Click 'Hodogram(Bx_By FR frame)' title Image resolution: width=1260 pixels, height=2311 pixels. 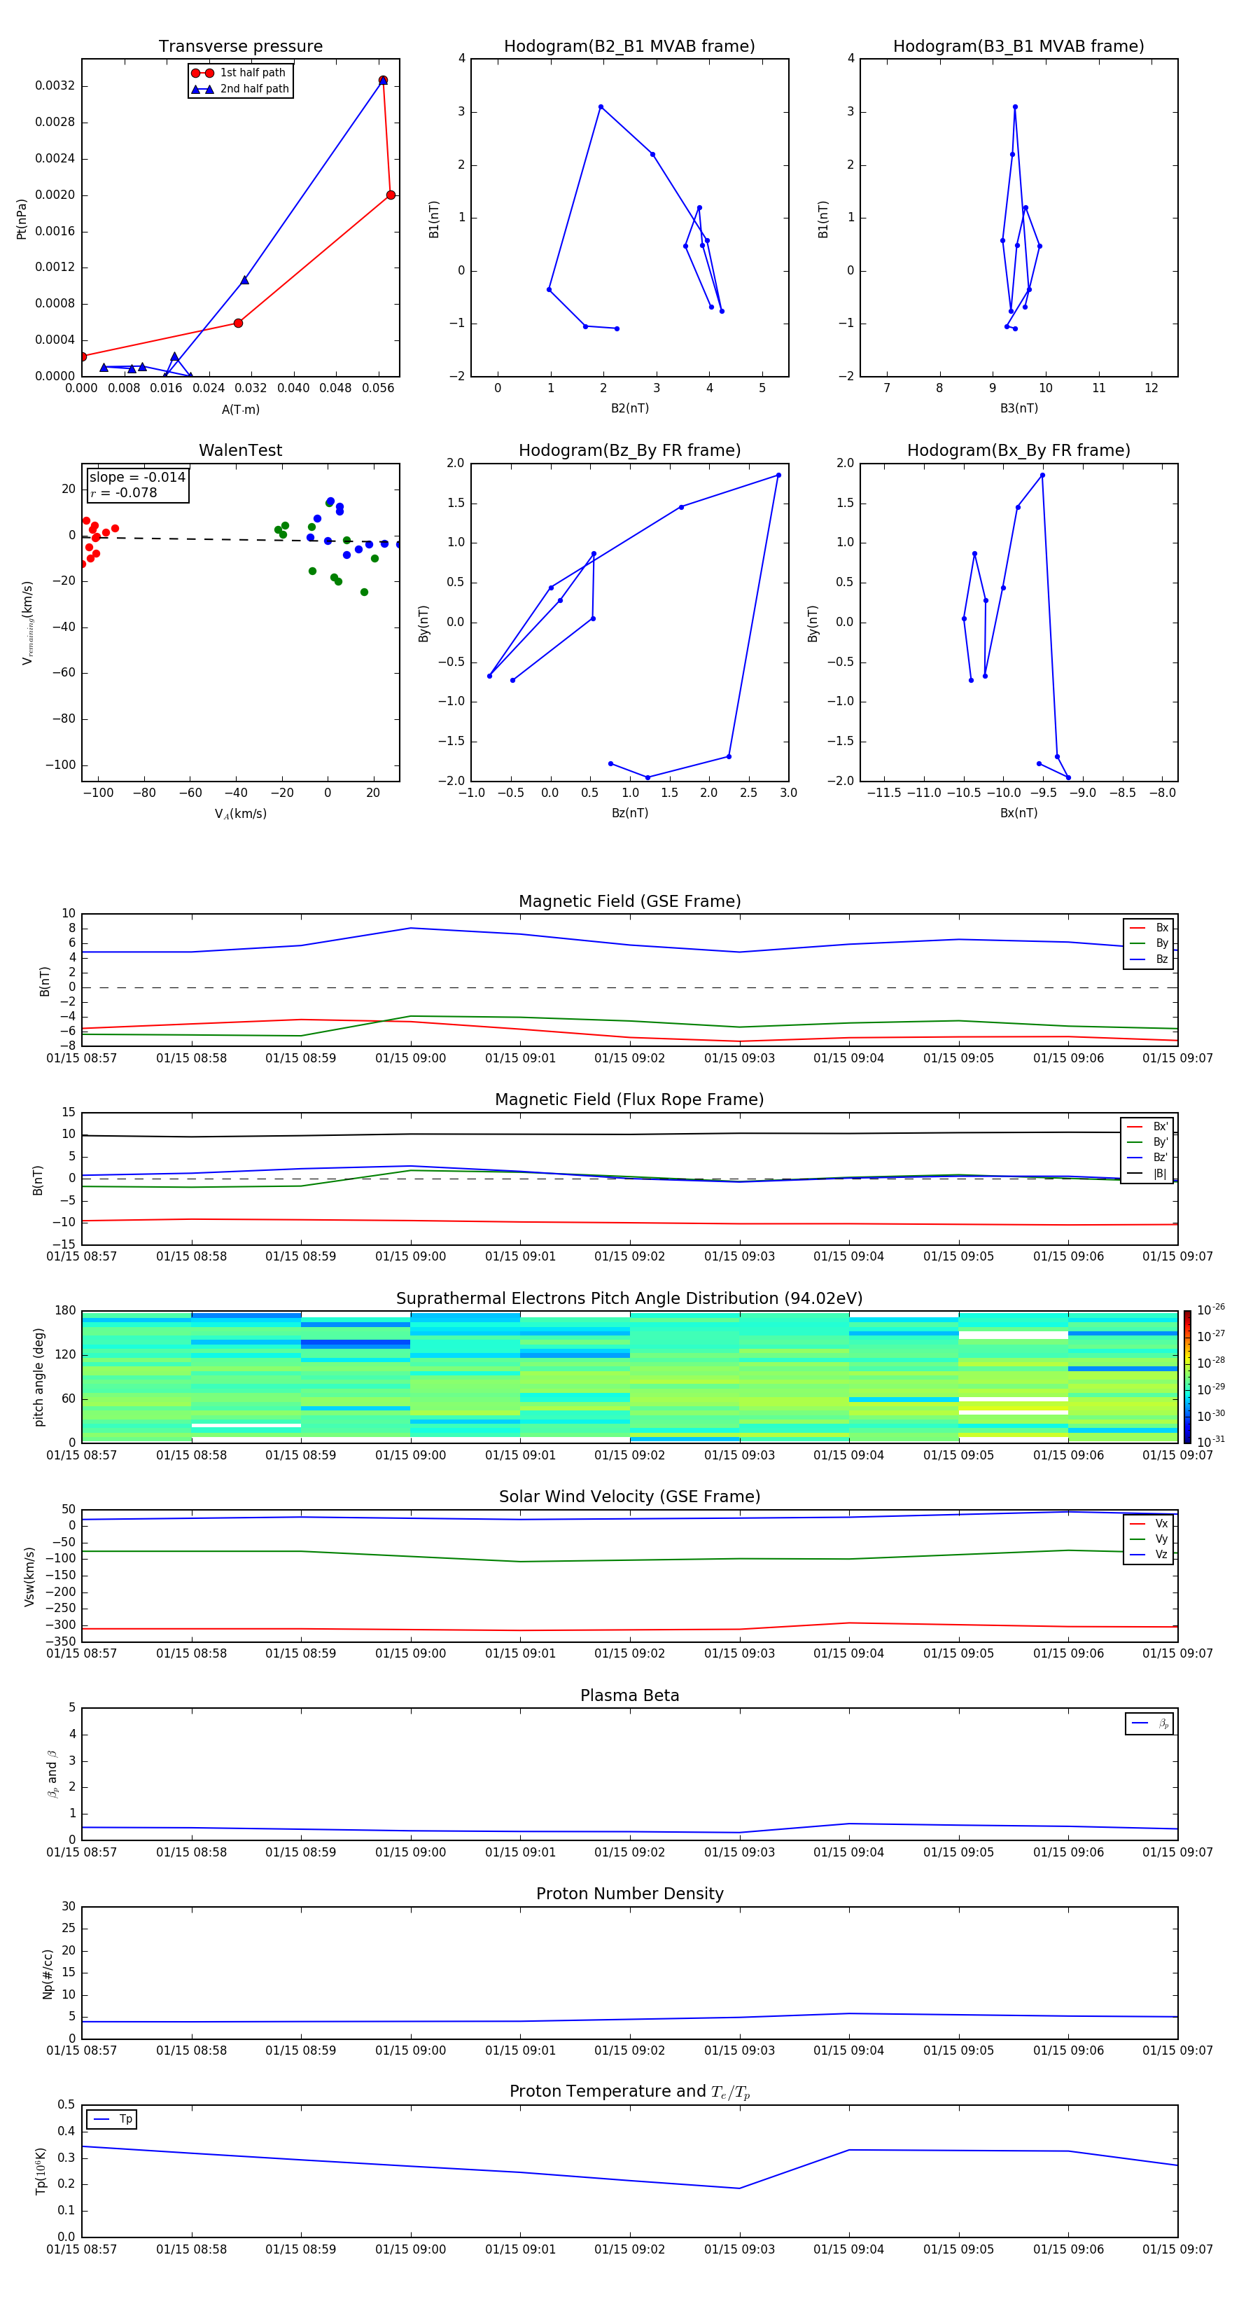tap(1018, 450)
